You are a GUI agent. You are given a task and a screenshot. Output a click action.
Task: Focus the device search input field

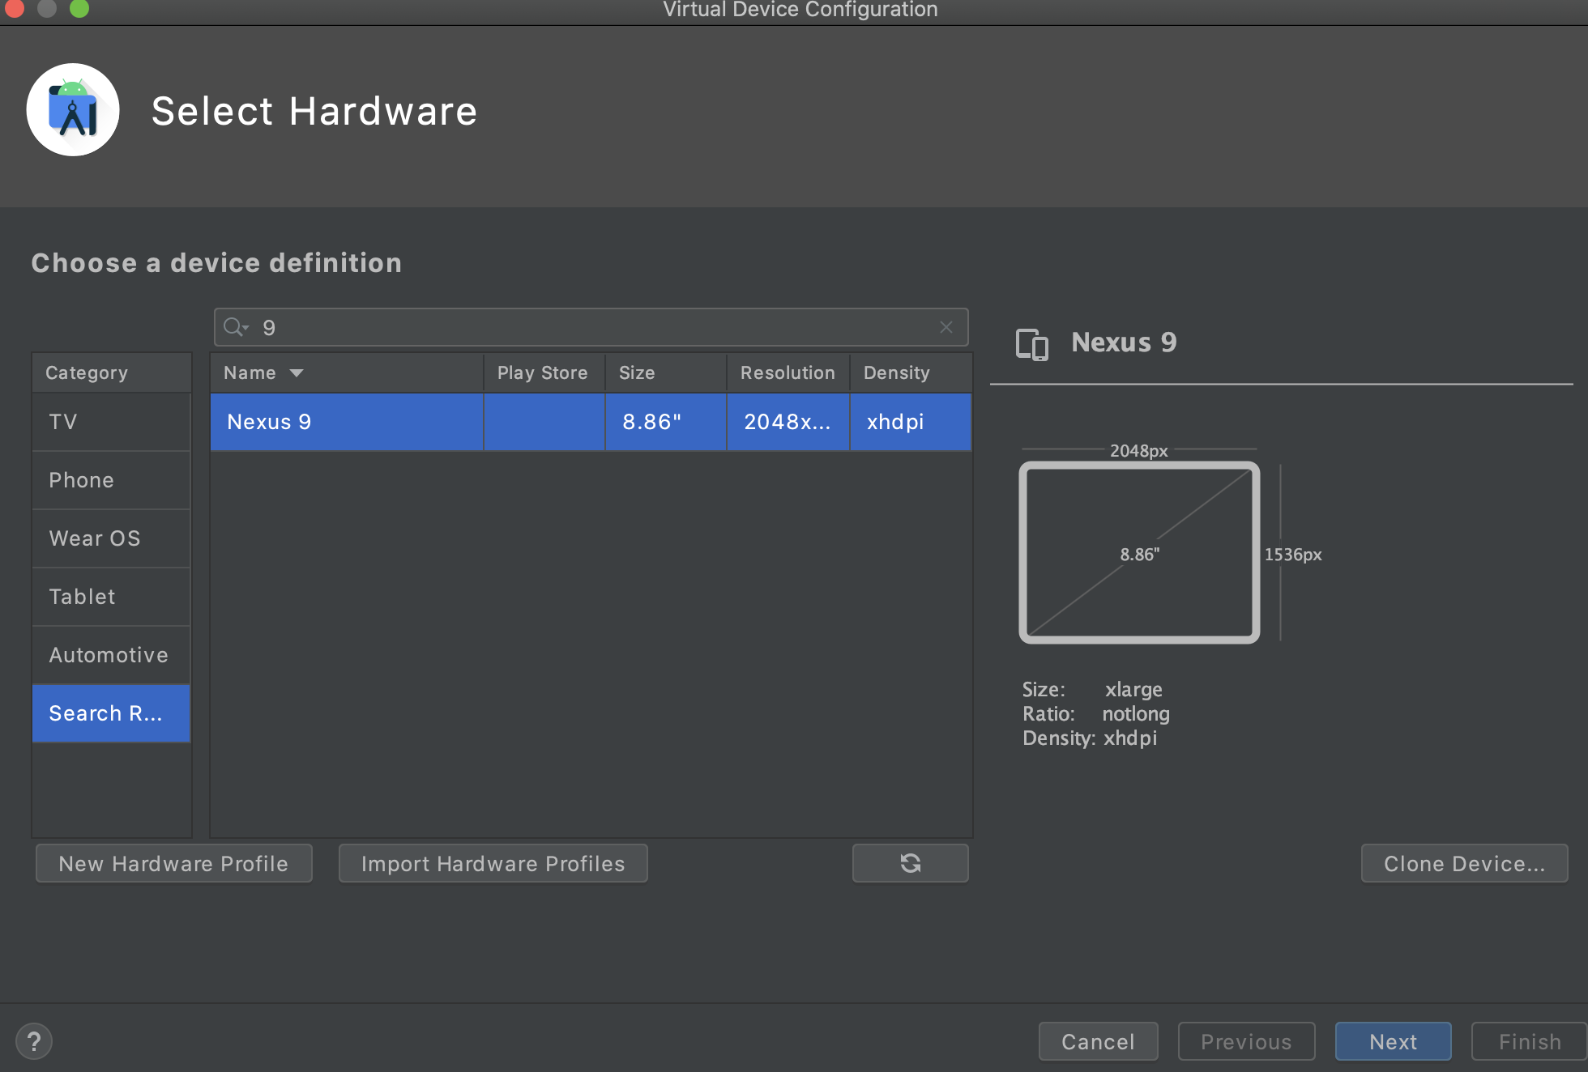tap(591, 327)
